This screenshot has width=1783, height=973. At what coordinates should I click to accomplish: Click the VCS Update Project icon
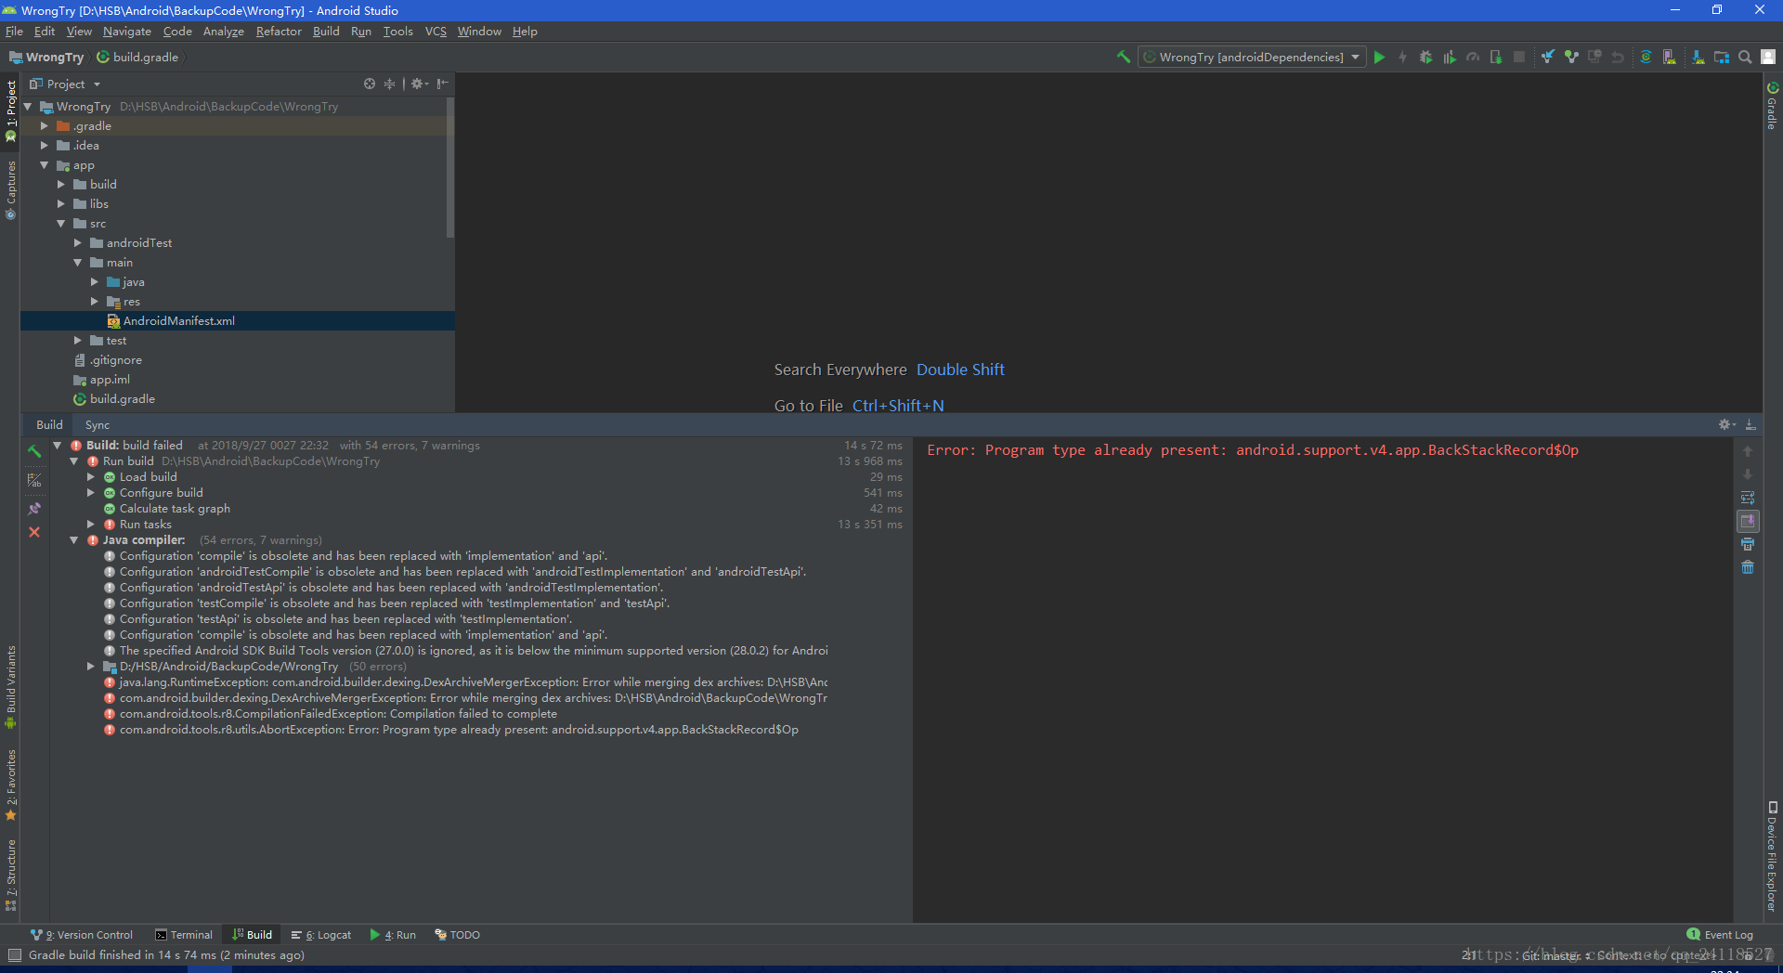1547,57
